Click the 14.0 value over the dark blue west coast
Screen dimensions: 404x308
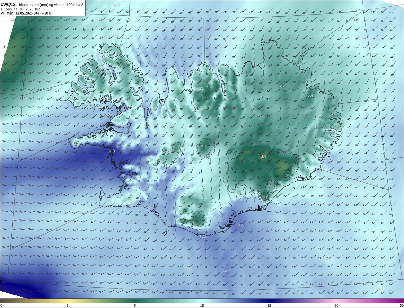[x=111, y=151]
